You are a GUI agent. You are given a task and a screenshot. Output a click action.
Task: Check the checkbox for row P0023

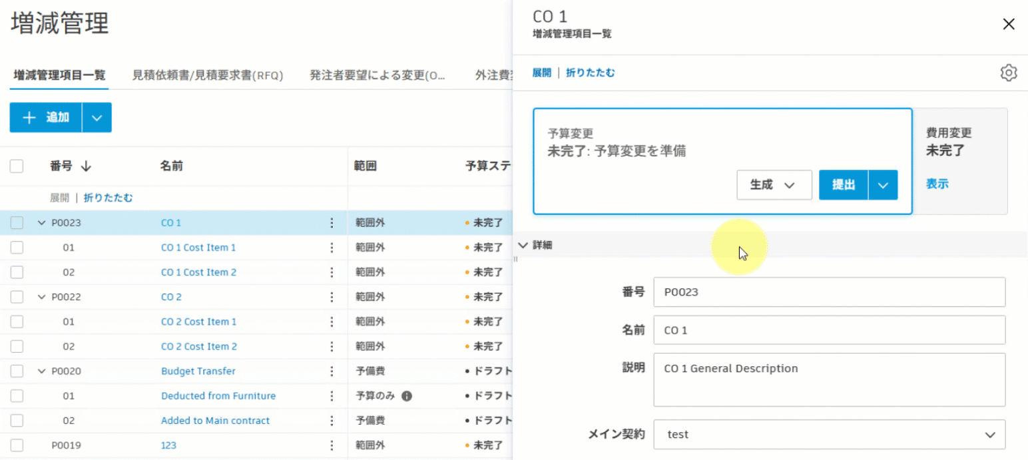point(16,222)
